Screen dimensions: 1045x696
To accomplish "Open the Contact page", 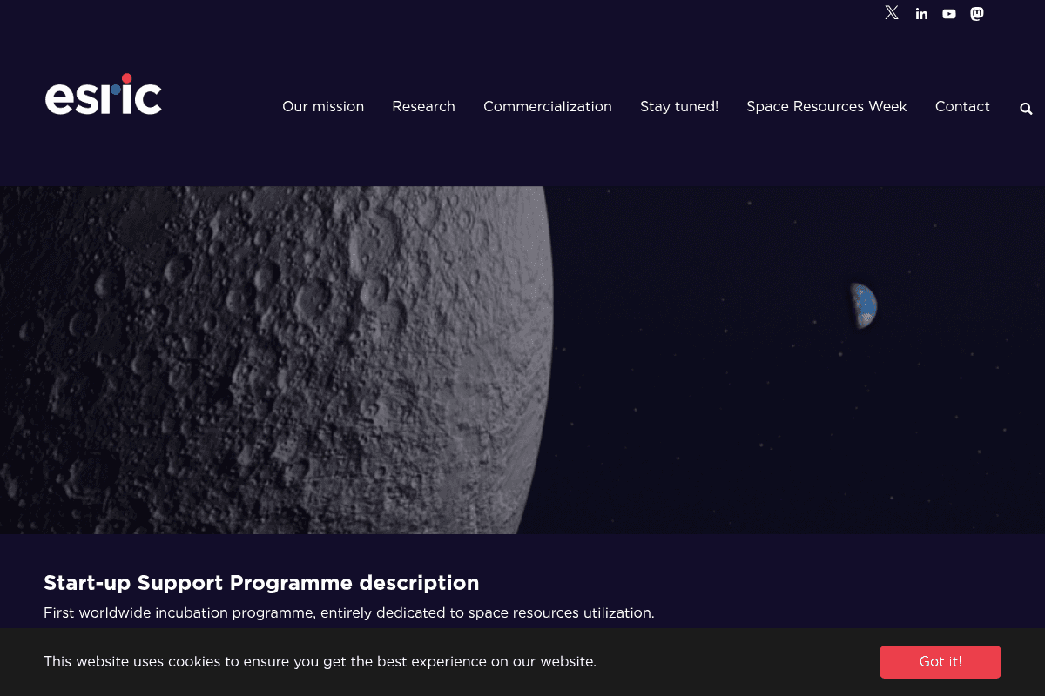I will pyautogui.click(x=962, y=106).
